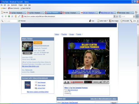This screenshot has height=104, width=139.
Task: Open Opera Community bookmark
Action: point(14,8)
